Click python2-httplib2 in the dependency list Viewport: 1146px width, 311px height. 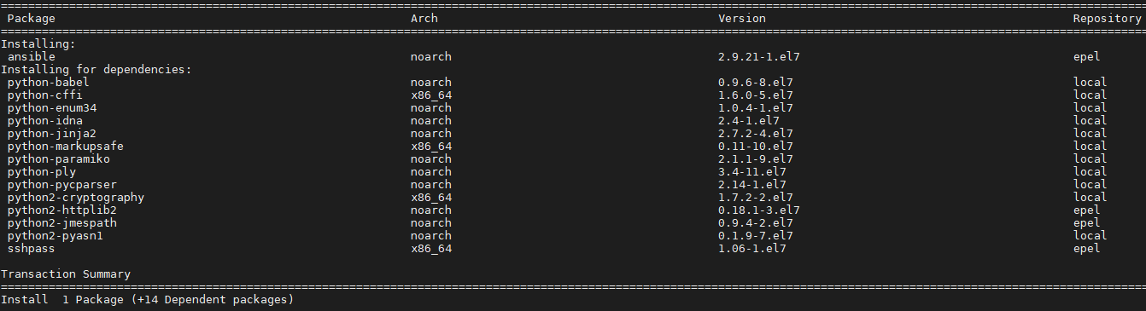click(x=62, y=210)
